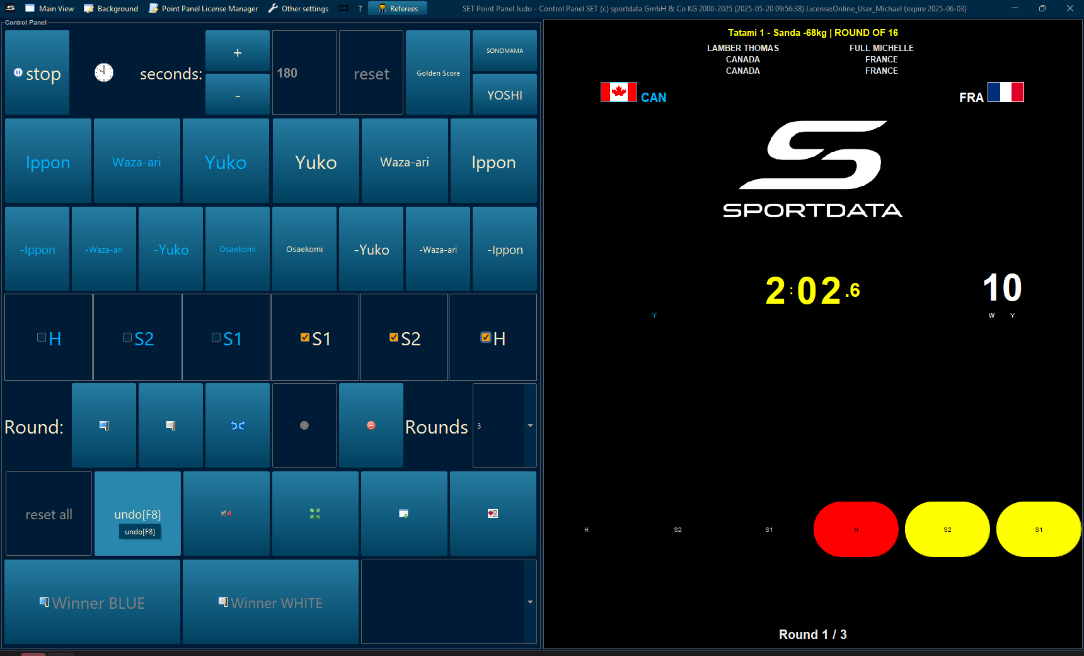Click the white score value 10
The width and height of the screenshot is (1084, 656).
click(1002, 288)
